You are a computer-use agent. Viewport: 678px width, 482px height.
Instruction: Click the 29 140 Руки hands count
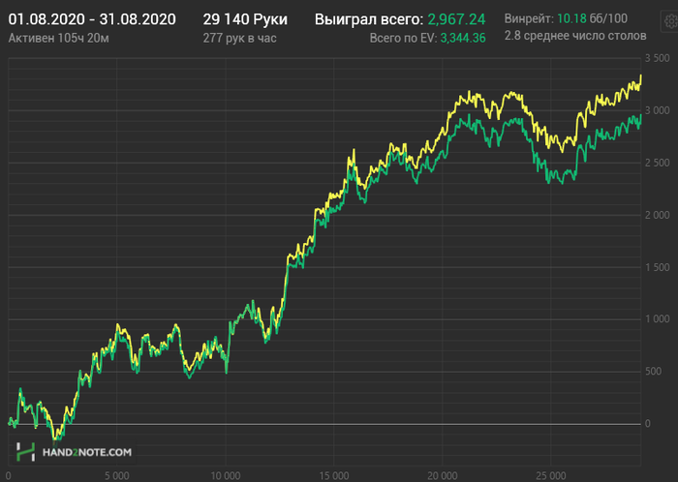pyautogui.click(x=245, y=19)
